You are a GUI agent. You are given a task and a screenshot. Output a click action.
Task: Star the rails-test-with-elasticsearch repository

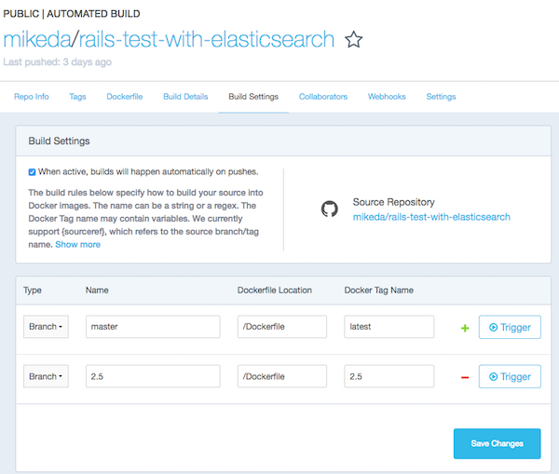(x=353, y=39)
